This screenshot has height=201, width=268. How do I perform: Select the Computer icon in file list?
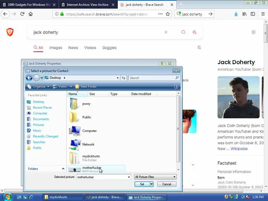[75, 131]
